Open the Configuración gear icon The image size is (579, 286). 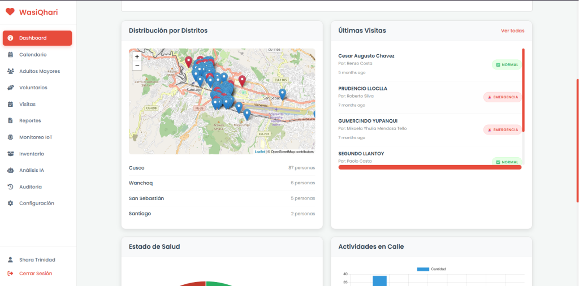10,203
